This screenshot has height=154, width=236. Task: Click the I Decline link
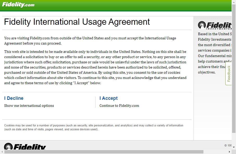point(14,98)
